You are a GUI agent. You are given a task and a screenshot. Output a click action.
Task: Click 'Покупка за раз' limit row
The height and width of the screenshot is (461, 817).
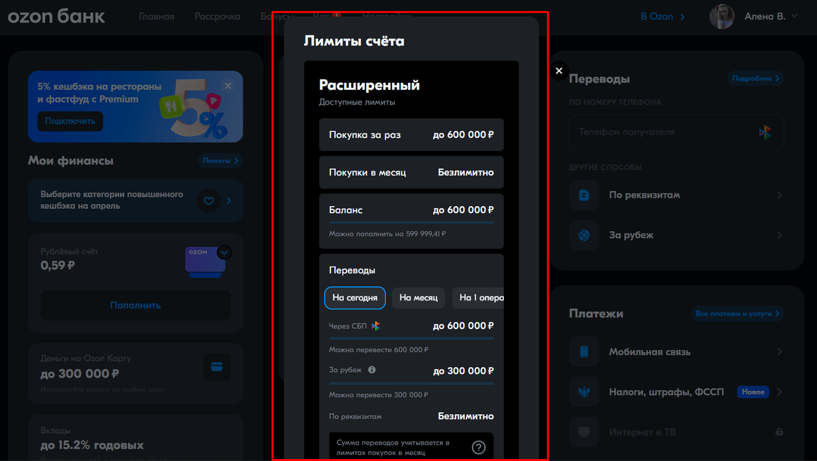(x=411, y=135)
